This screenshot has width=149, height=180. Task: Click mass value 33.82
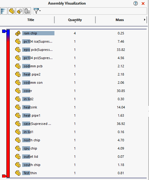pyautogui.click(x=121, y=50)
